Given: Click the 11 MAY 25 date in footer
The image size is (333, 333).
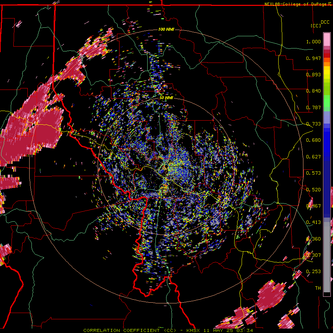Looking at the screenshot, I should pyautogui.click(x=218, y=330).
